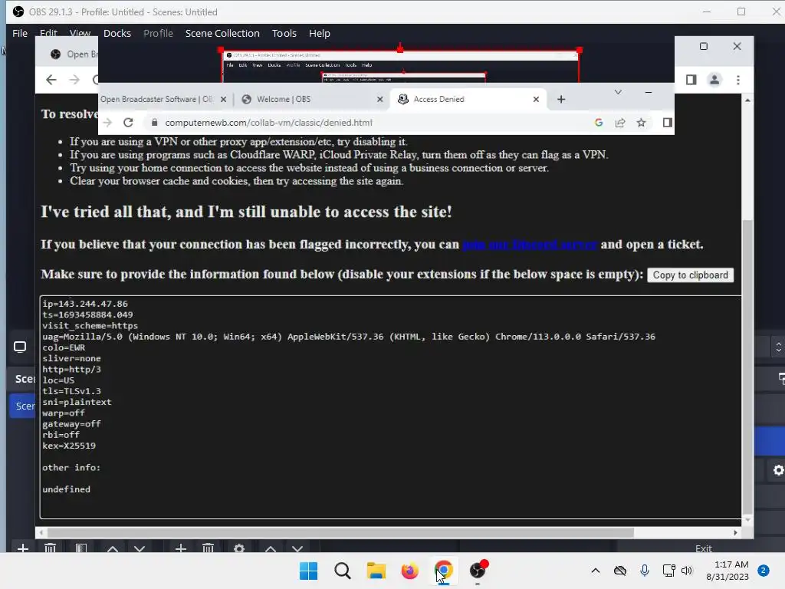Click forward arrow beside the reload button

coord(107,123)
